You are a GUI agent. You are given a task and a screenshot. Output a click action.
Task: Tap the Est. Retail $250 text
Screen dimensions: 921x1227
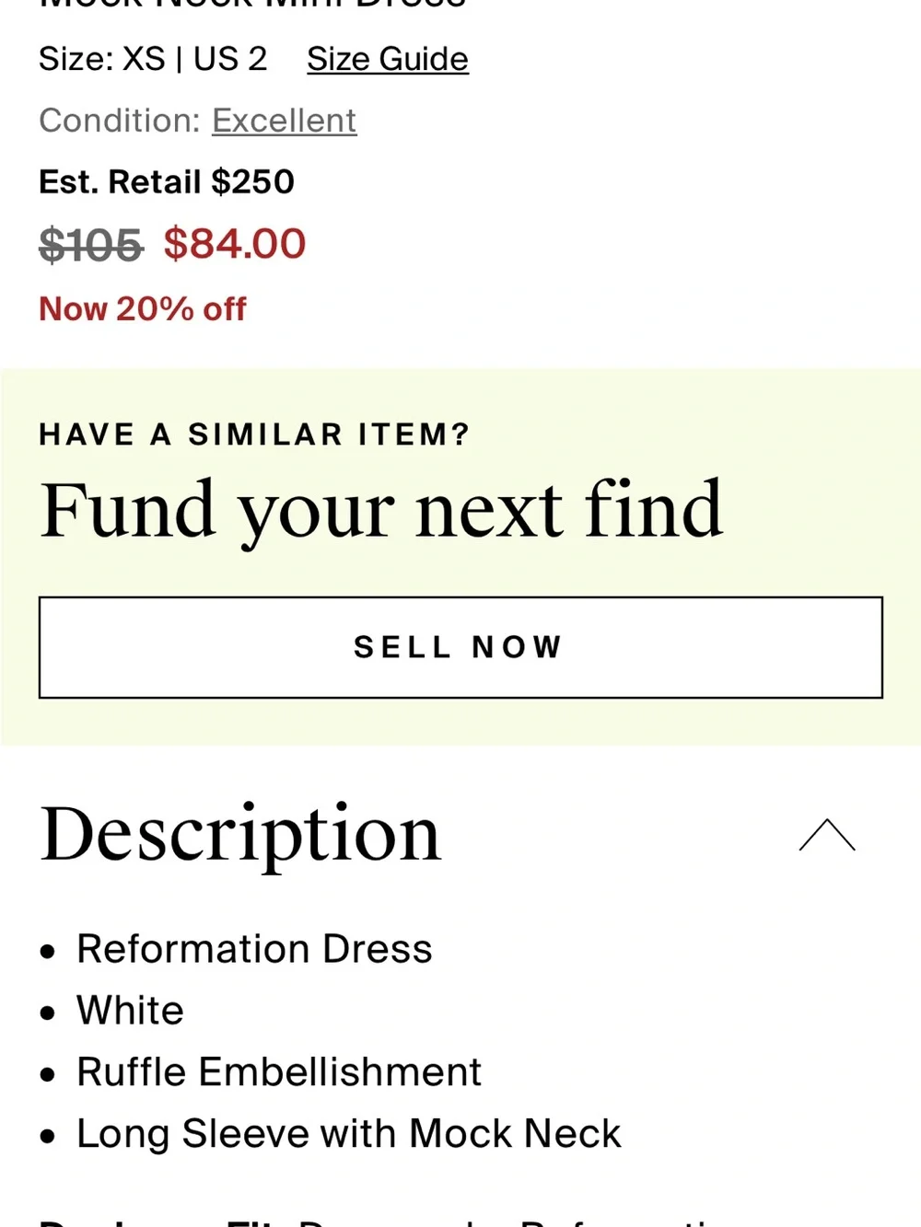point(167,182)
